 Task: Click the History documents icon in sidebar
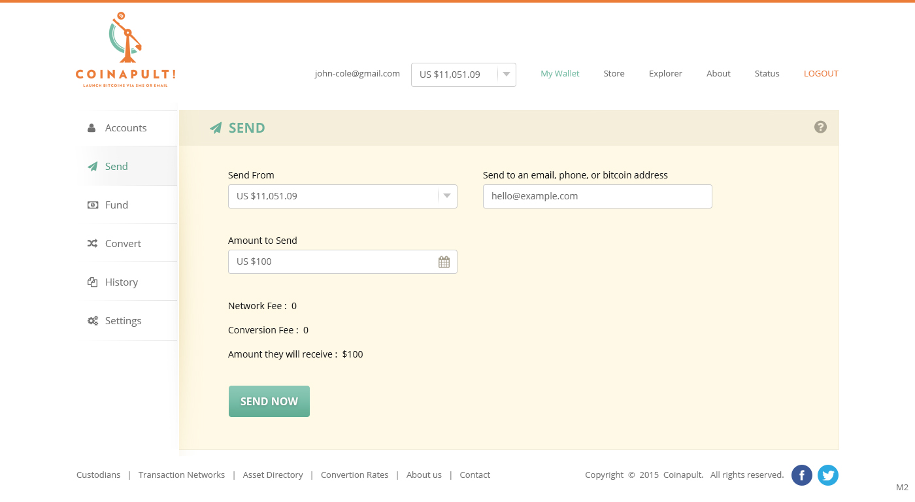pyautogui.click(x=92, y=282)
